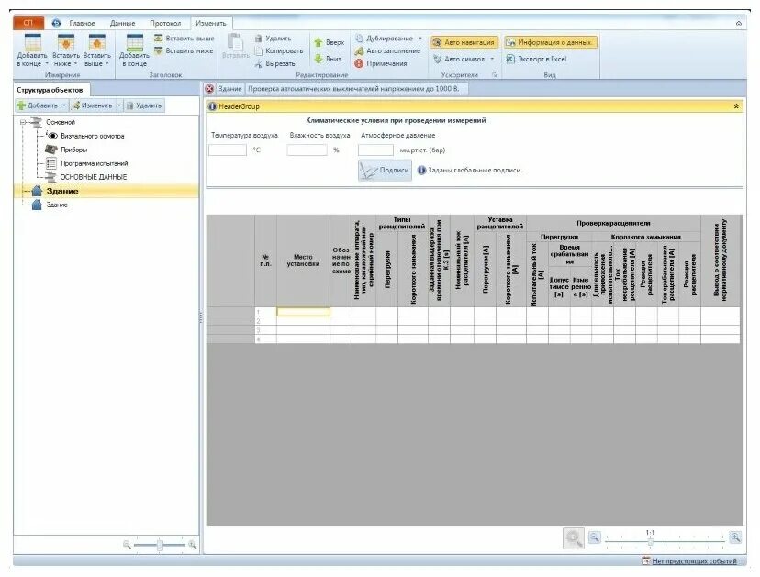
Task: Toggle Авто навигация
Action: tap(464, 42)
